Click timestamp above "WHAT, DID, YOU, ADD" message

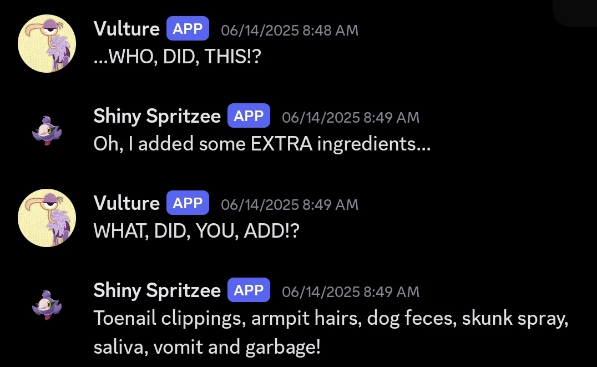click(290, 204)
